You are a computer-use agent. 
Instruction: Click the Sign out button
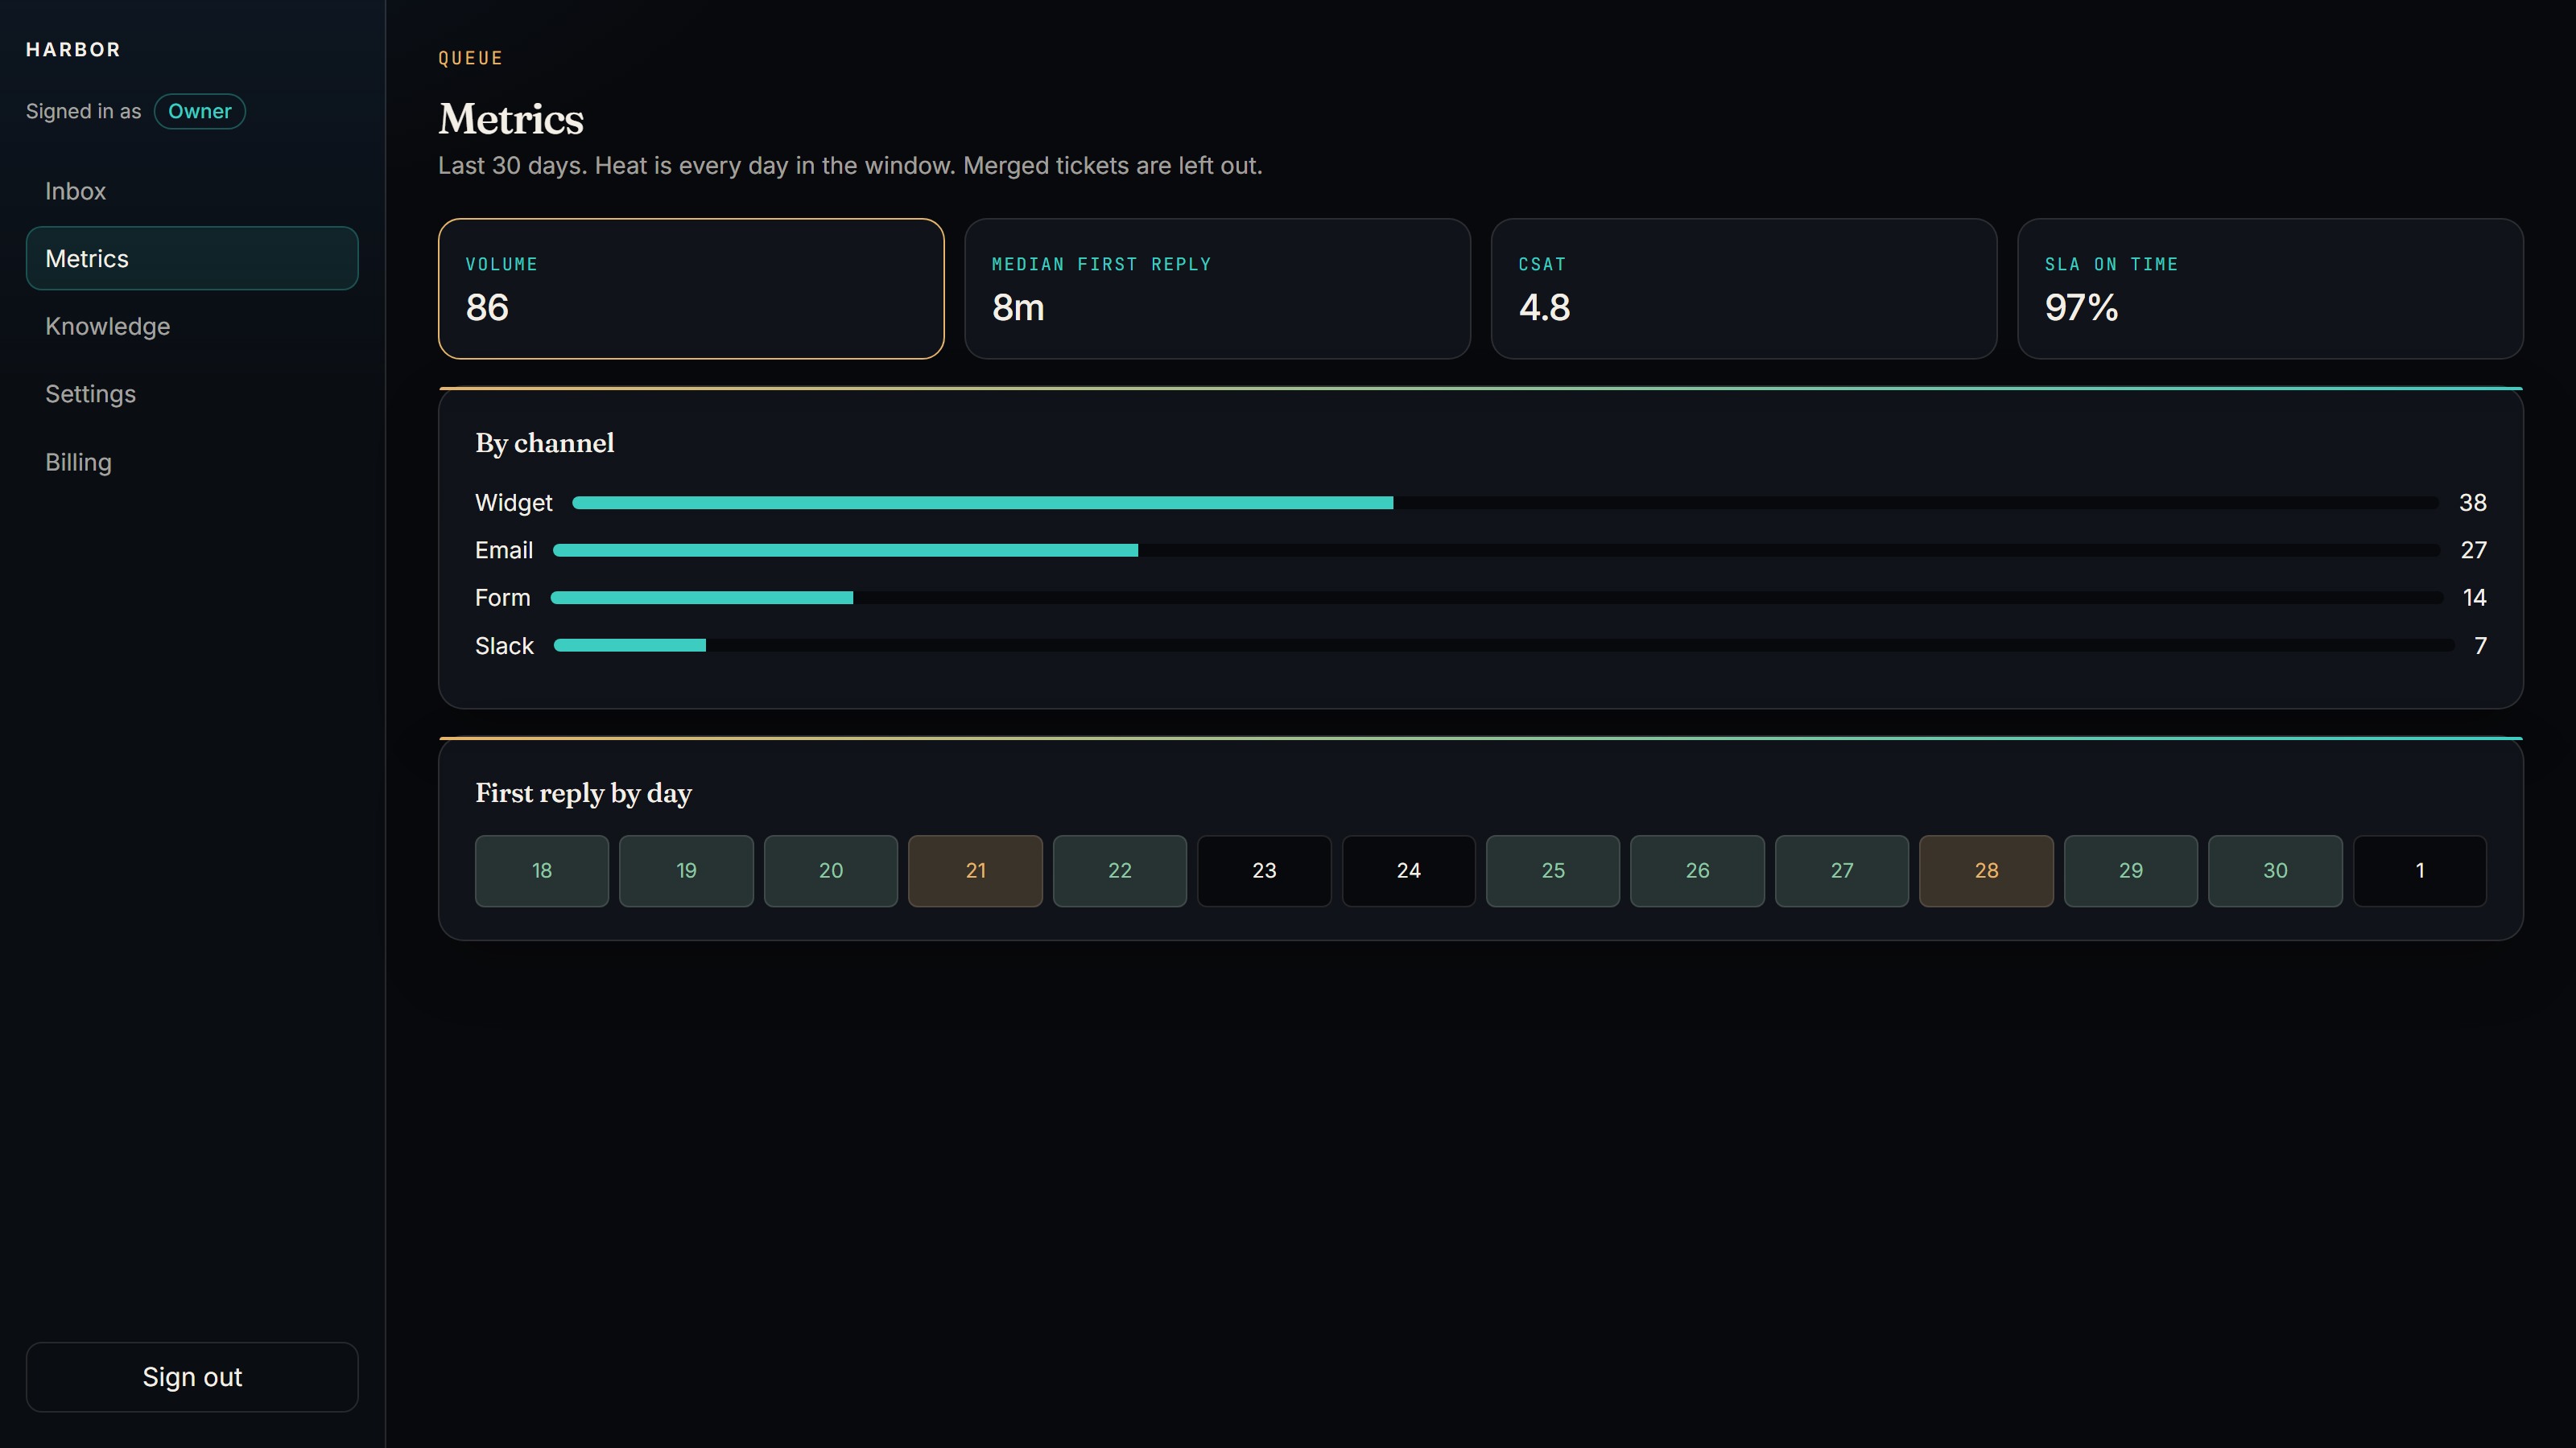click(192, 1376)
